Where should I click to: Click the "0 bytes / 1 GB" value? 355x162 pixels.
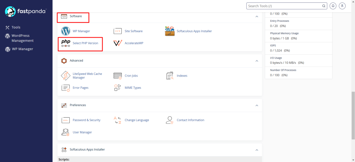pyautogui.click(x=280, y=38)
